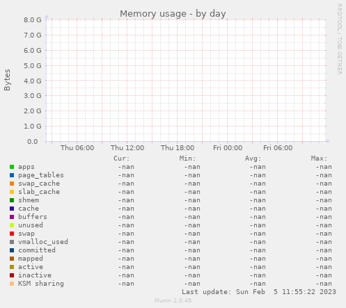Click the 8.0 G y-axis tick label
The width and height of the screenshot is (346, 308).
[33, 20]
